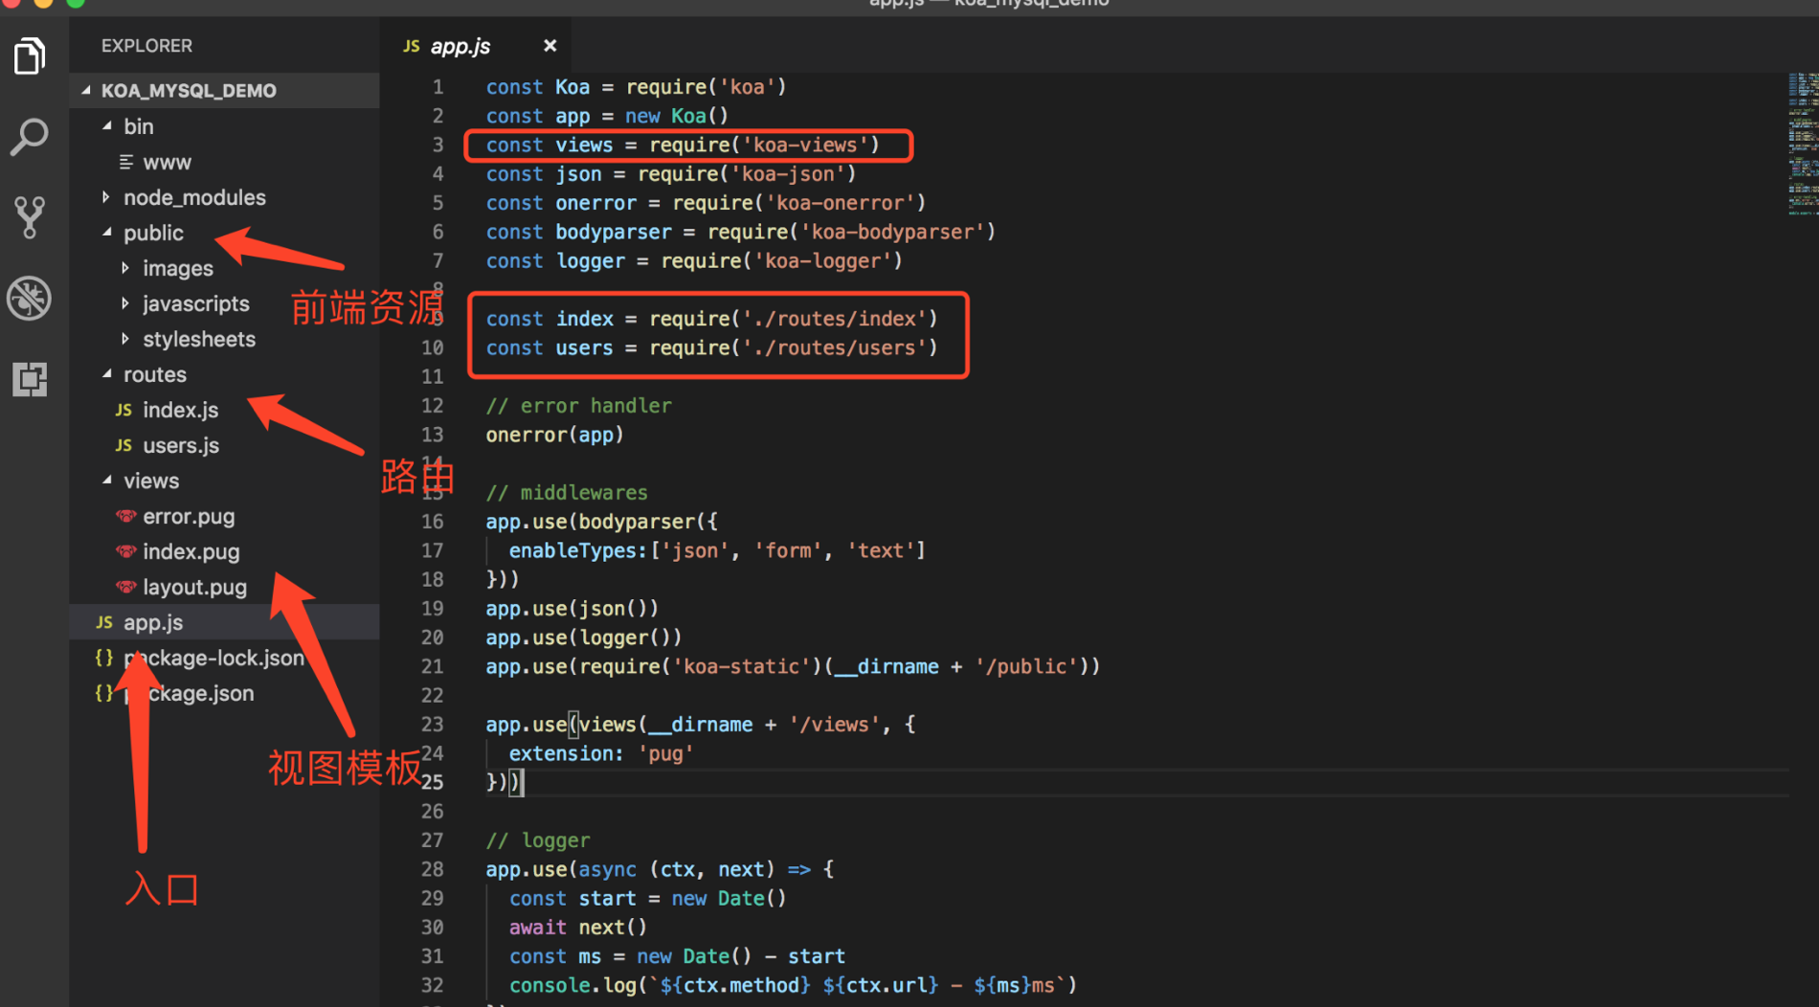Image resolution: width=1819 pixels, height=1007 pixels.
Task: Place cursor on the './routes/users' string
Action: pyautogui.click(x=835, y=347)
